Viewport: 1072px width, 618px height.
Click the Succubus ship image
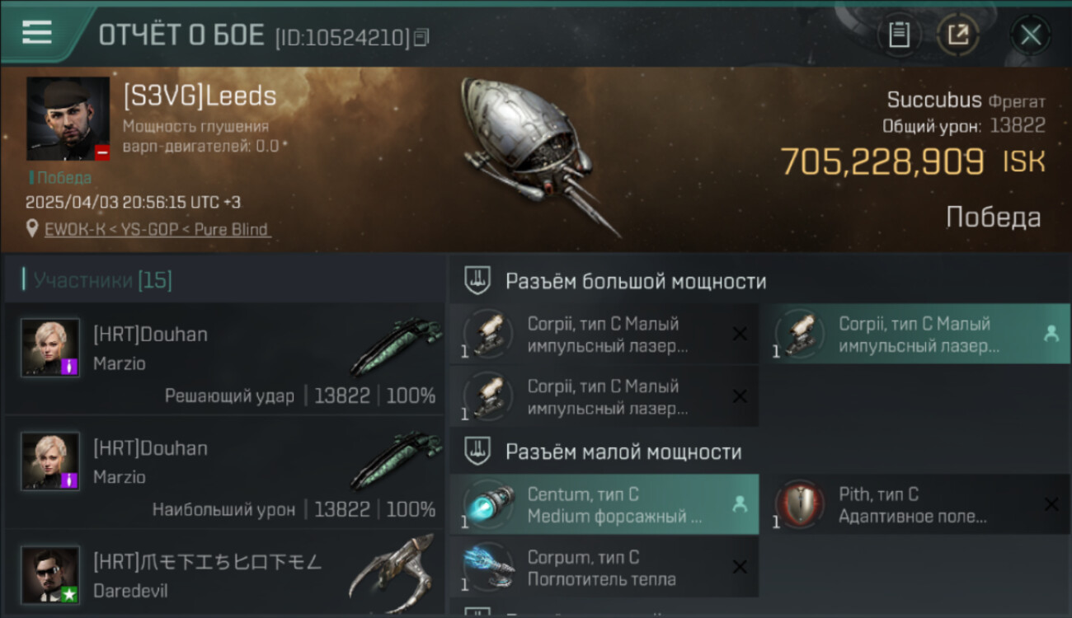tap(538, 155)
